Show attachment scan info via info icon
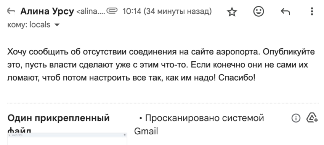The image size is (324, 145). [296, 118]
